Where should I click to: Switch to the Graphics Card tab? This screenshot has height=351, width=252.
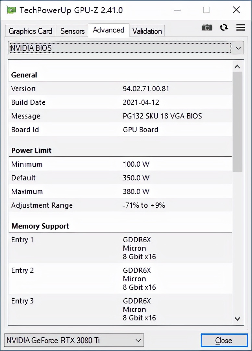30,31
